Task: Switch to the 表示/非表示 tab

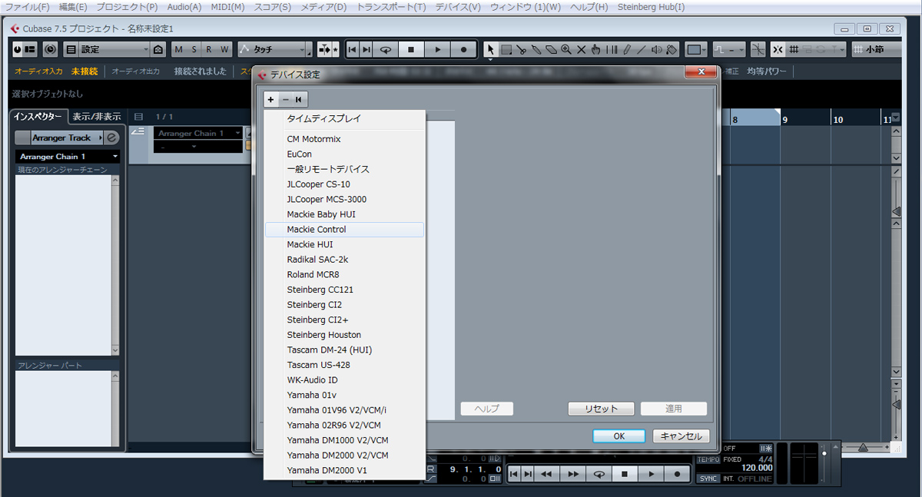Action: (x=97, y=117)
